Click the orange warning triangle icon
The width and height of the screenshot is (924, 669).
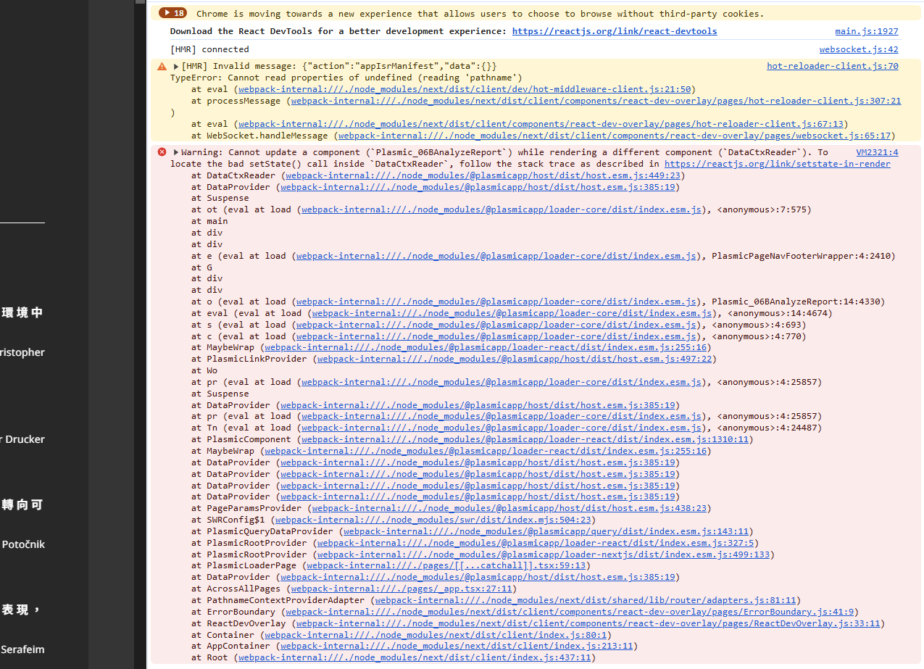(162, 66)
